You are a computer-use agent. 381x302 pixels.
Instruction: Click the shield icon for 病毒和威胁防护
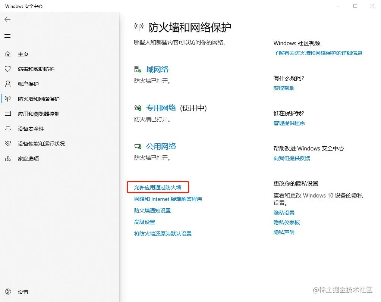click(x=8, y=69)
